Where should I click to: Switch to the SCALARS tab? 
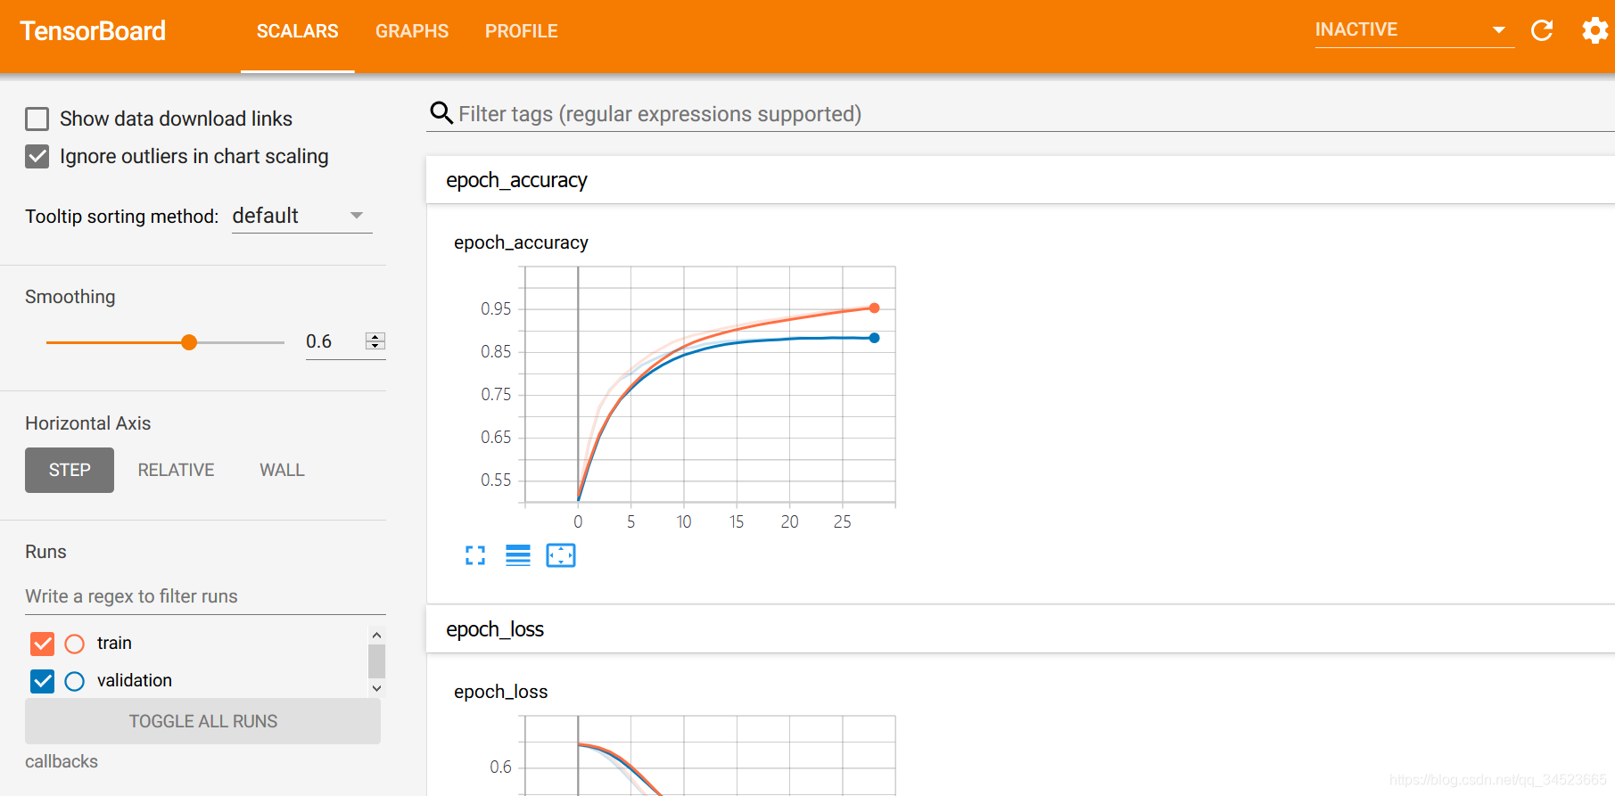pos(298,31)
